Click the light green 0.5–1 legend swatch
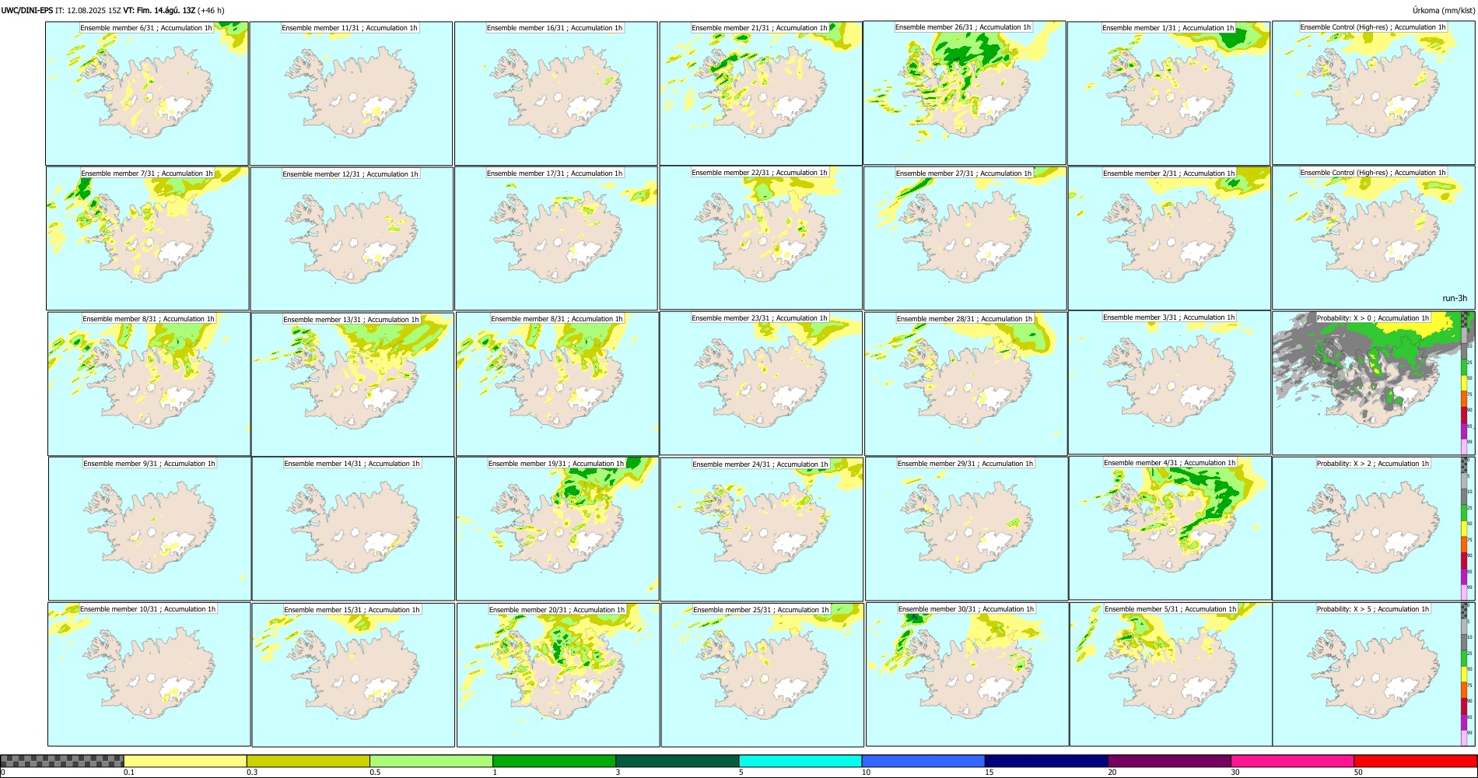The width and height of the screenshot is (1478, 778). pos(431,761)
